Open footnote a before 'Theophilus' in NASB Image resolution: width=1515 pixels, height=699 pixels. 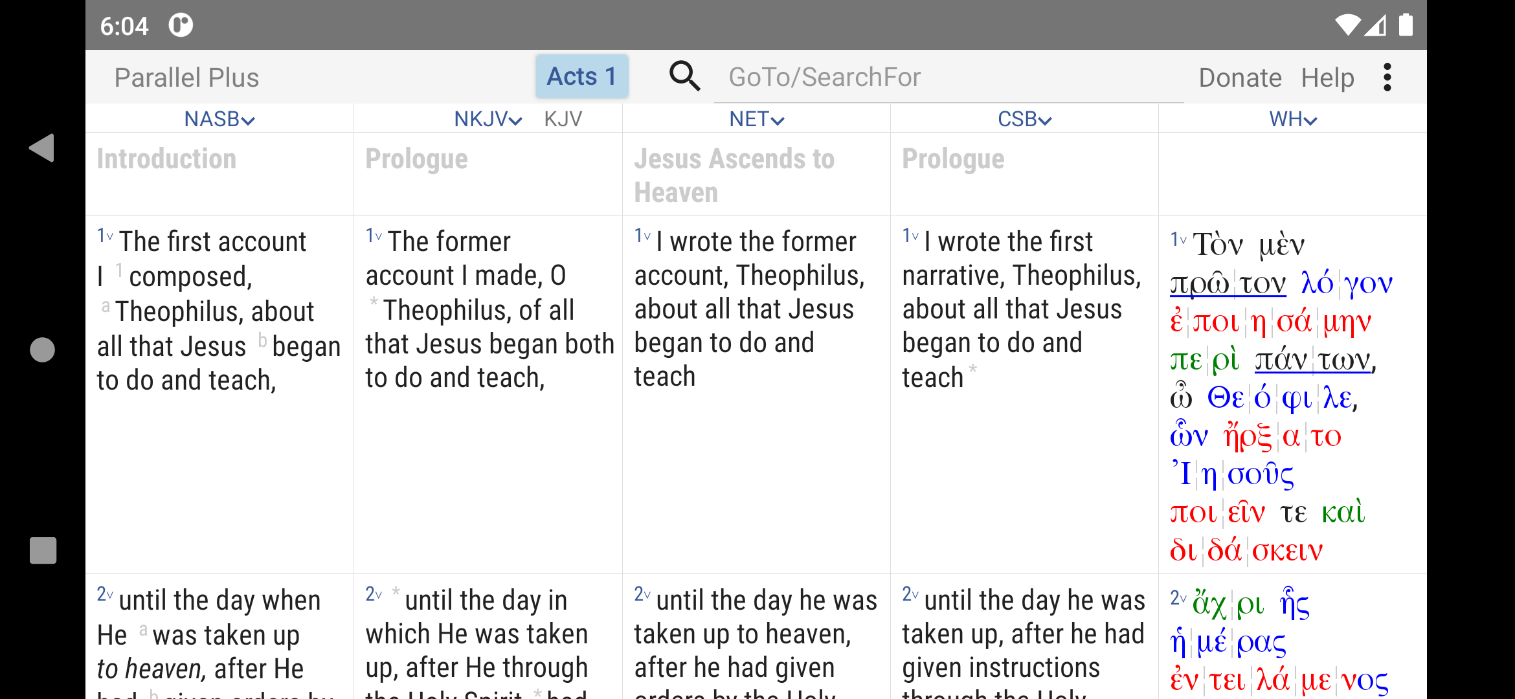pyautogui.click(x=106, y=307)
